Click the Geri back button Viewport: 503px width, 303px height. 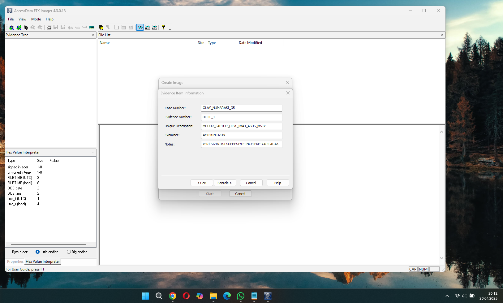point(202,183)
